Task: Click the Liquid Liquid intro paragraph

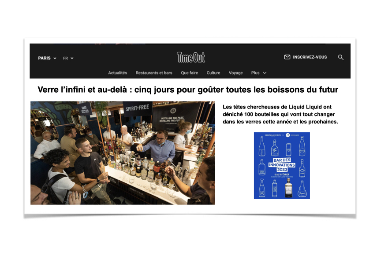Action: (x=280, y=114)
